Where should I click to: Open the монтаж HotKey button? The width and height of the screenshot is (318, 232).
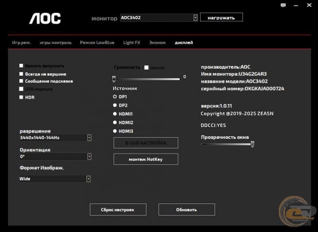pyautogui.click(x=146, y=159)
